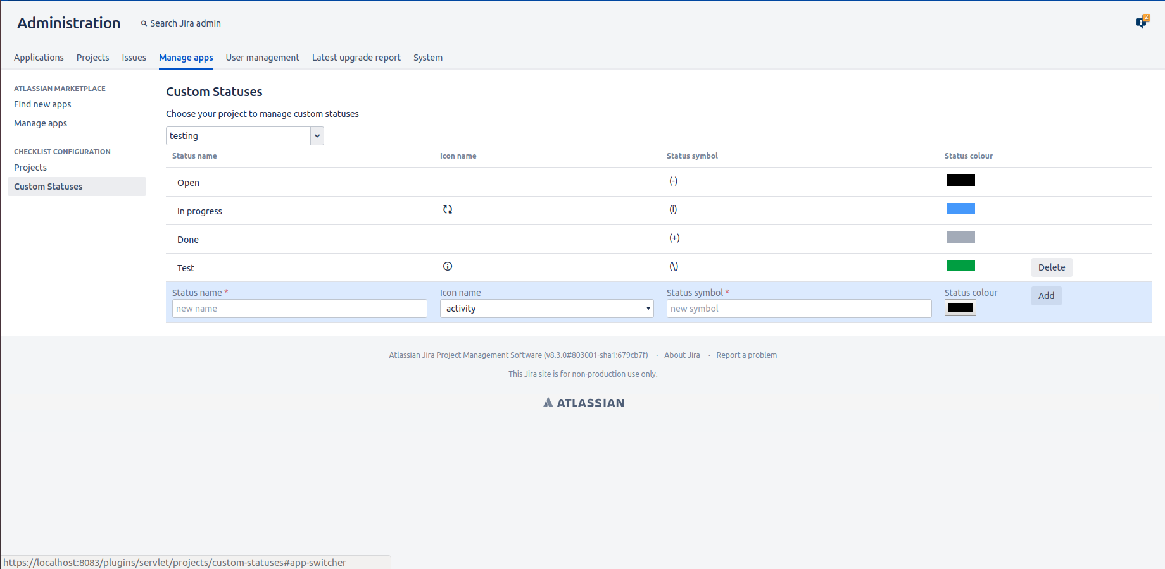Open the System admin section
Image resolution: width=1165 pixels, height=569 pixels.
pyautogui.click(x=427, y=58)
